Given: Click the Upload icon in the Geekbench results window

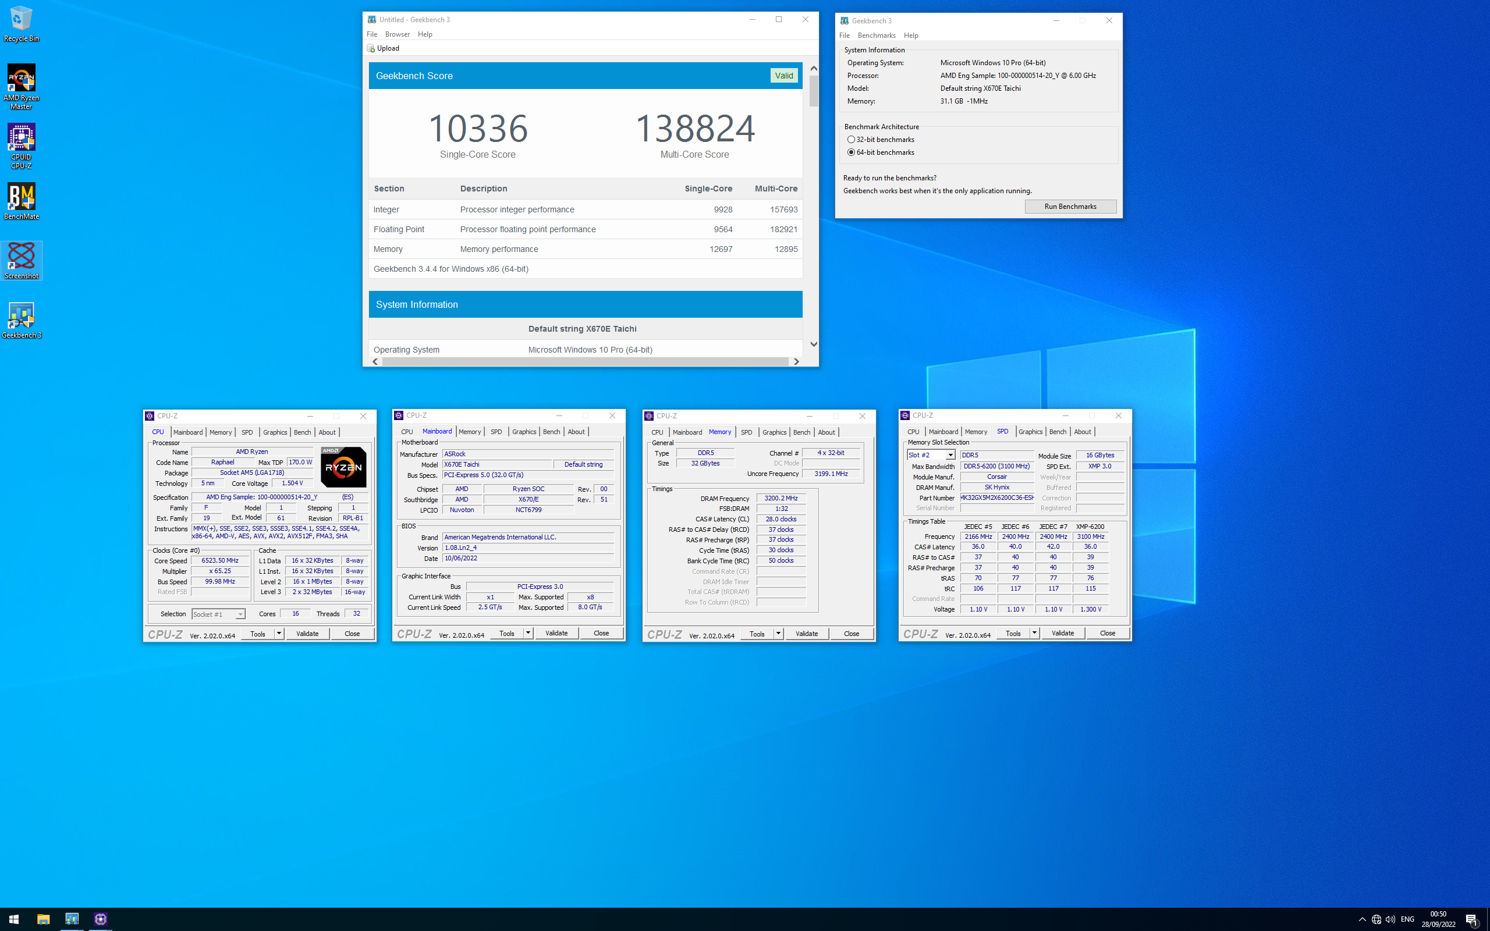Looking at the screenshot, I should [371, 48].
